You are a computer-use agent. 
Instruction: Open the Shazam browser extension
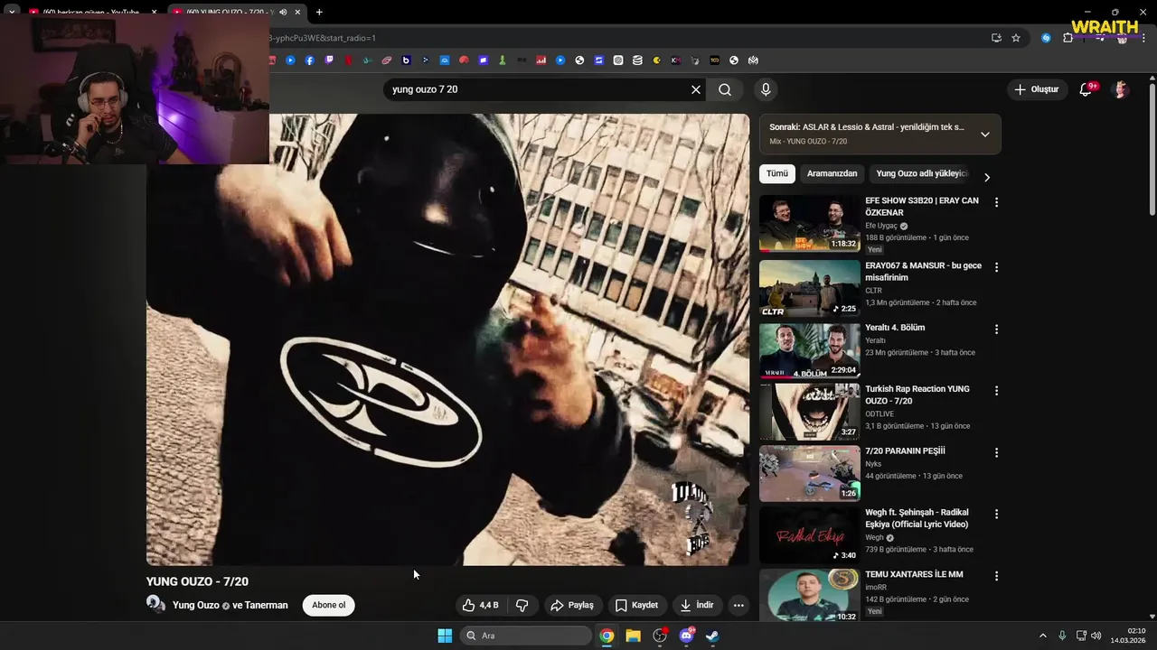click(x=1046, y=38)
